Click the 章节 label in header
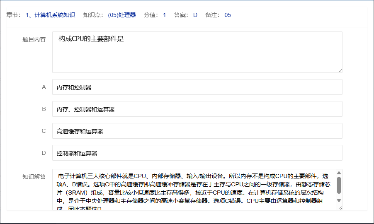374x224 pixels. coord(13,15)
